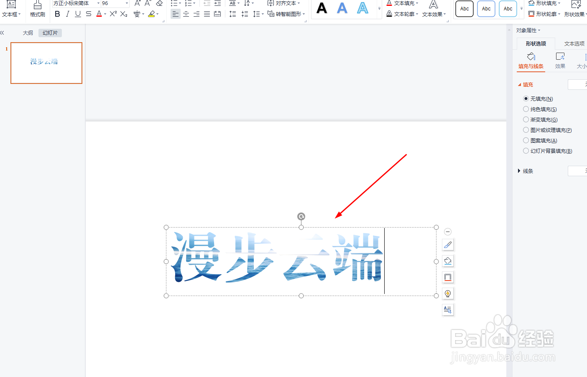Click the lightbulb smart suggestion icon near the textbox
587x377 pixels.
pos(448,294)
